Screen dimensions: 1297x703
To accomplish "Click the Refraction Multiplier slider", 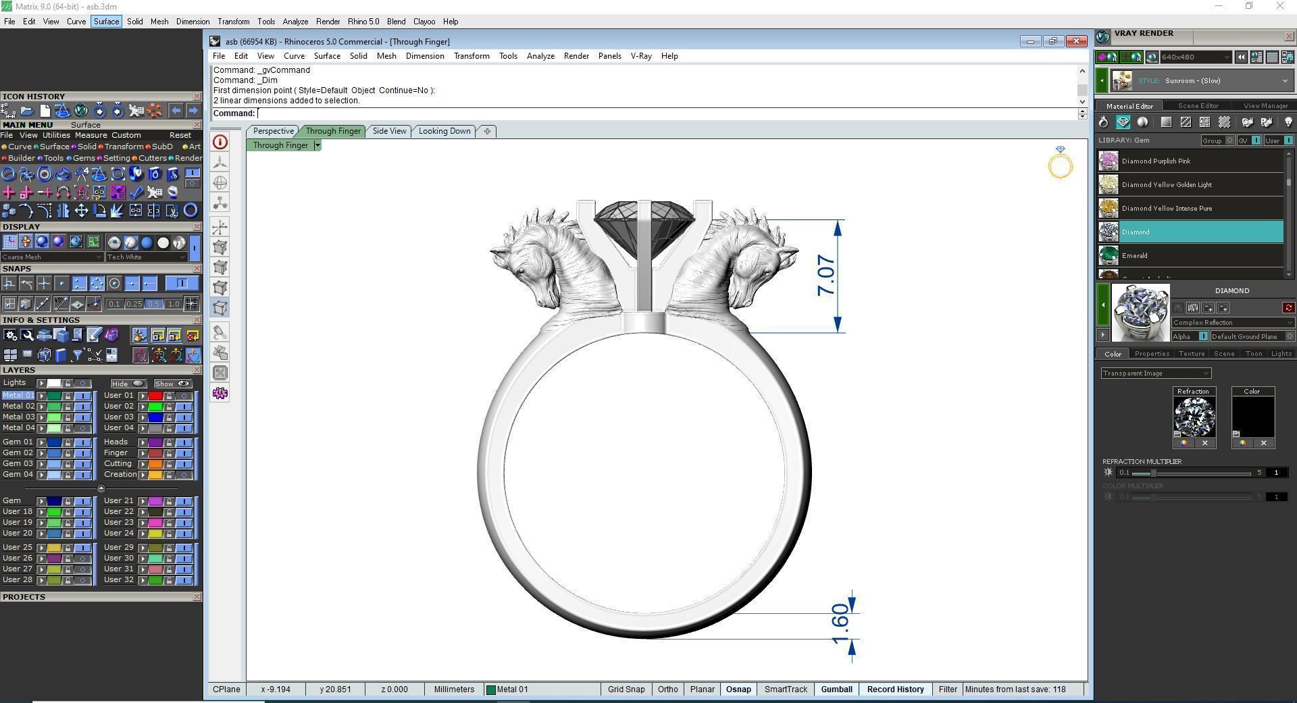I will pyautogui.click(x=1191, y=473).
